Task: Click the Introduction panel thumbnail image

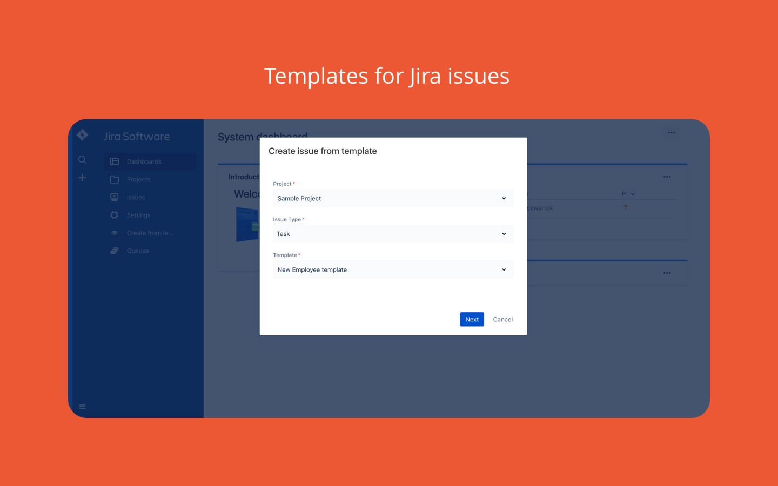Action: (x=247, y=224)
